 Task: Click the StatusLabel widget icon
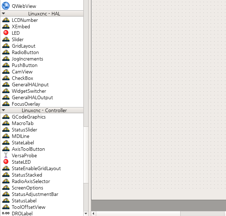pos(6,201)
